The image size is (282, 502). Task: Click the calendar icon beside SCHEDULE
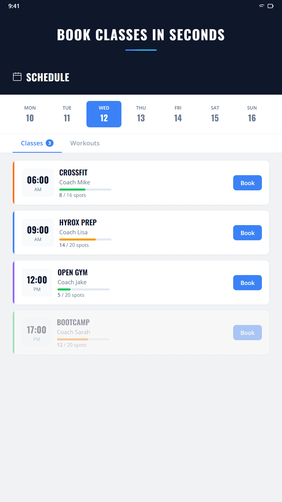pos(17,77)
